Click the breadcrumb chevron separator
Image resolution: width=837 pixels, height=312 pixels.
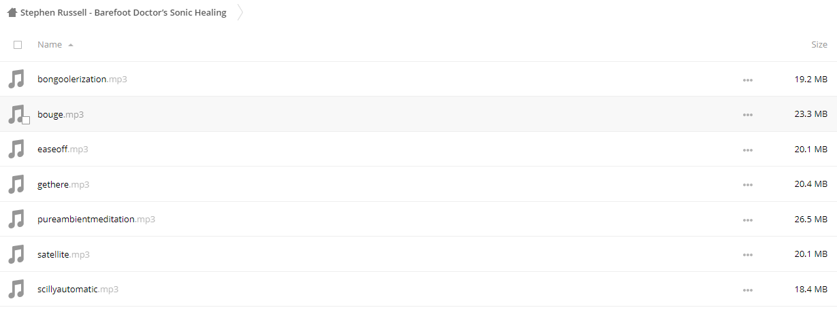click(x=240, y=12)
